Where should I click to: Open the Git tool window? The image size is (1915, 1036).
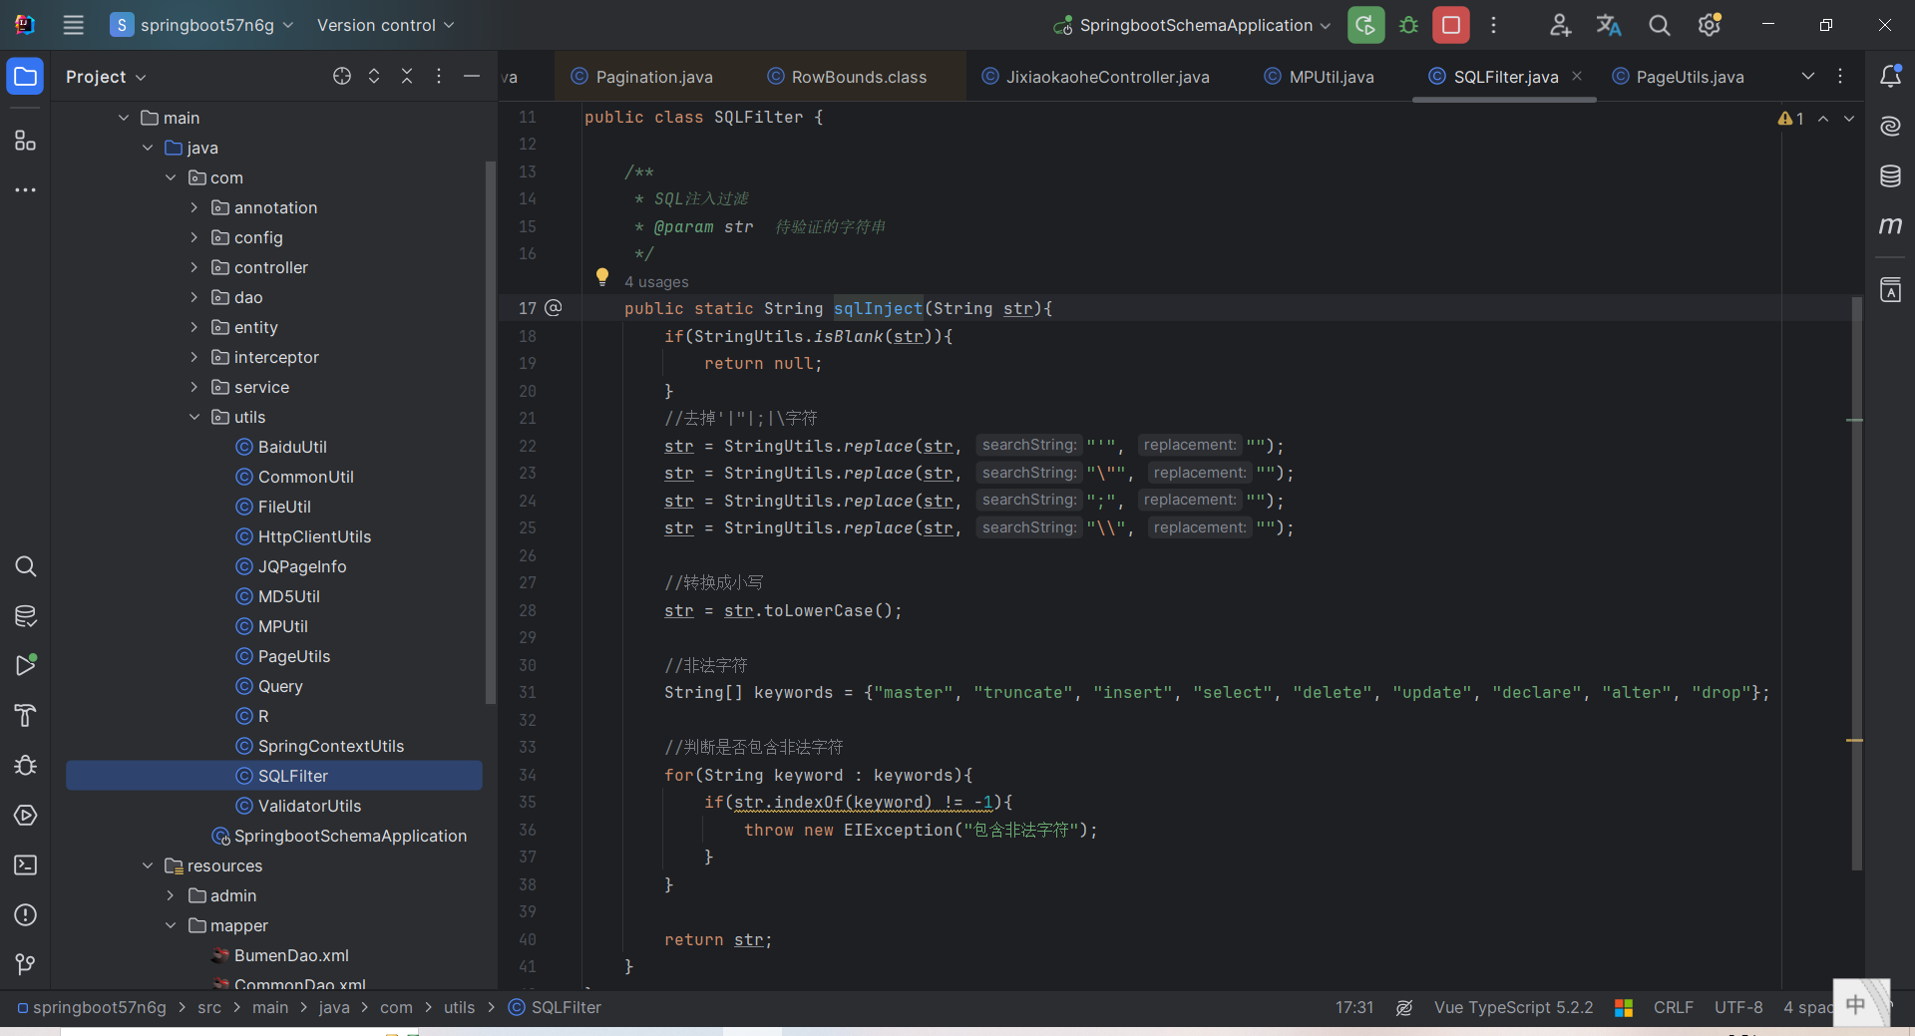(x=26, y=964)
